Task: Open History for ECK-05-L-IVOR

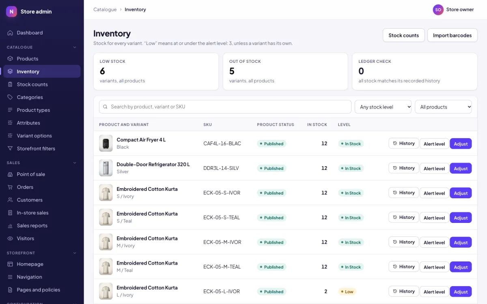Action: coord(403,291)
